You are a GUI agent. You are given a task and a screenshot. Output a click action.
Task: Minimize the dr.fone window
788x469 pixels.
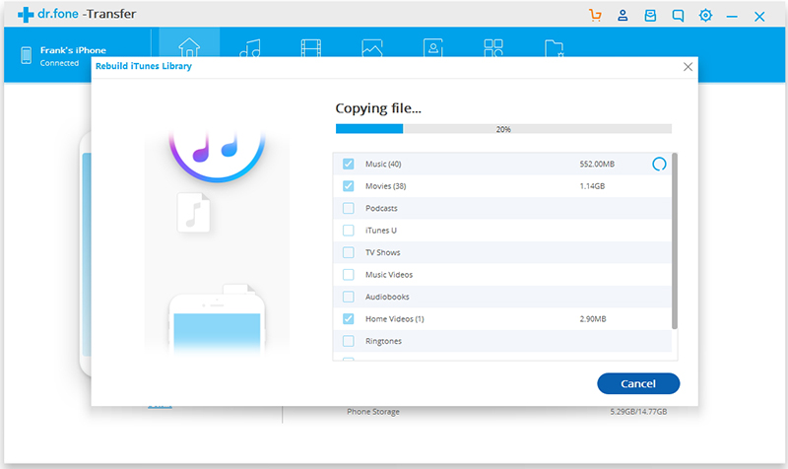point(732,17)
